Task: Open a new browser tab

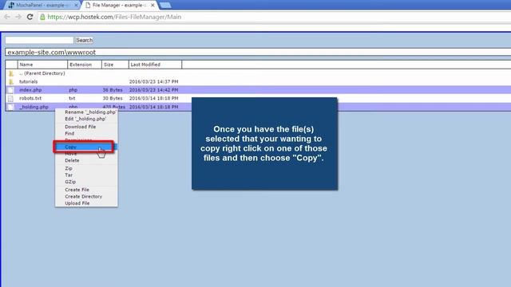Action: point(165,6)
